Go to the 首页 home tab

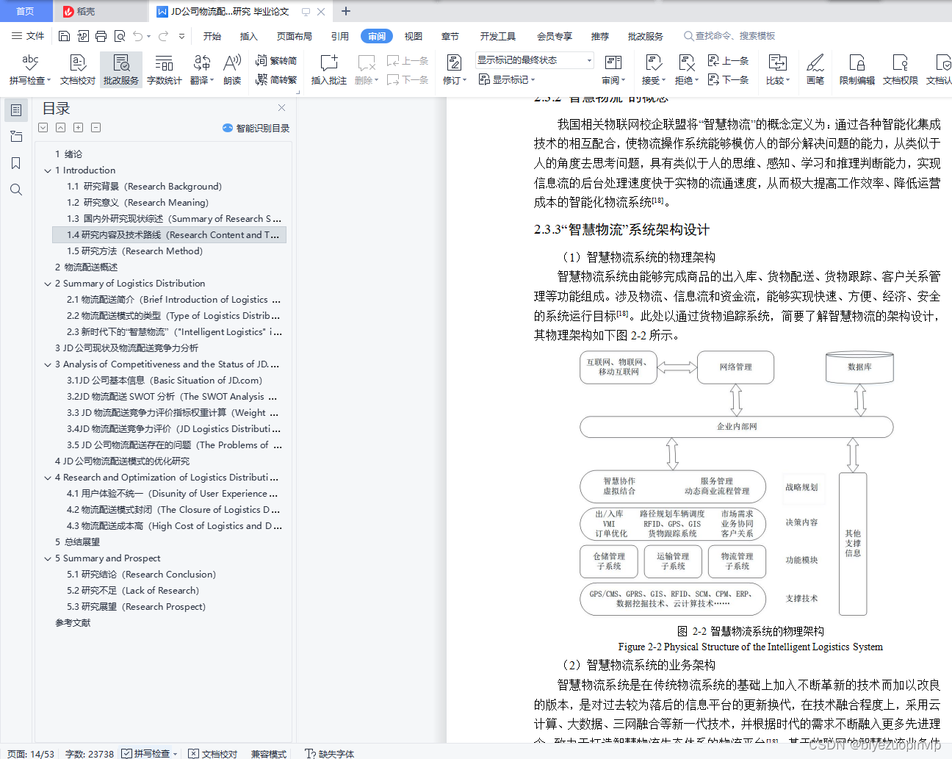tap(26, 11)
